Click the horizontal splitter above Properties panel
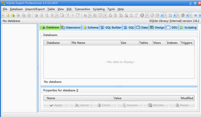 119,86
